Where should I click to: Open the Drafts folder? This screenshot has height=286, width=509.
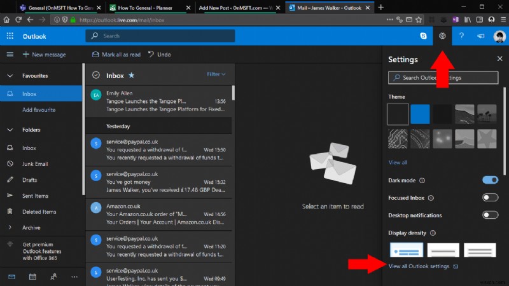29,180
